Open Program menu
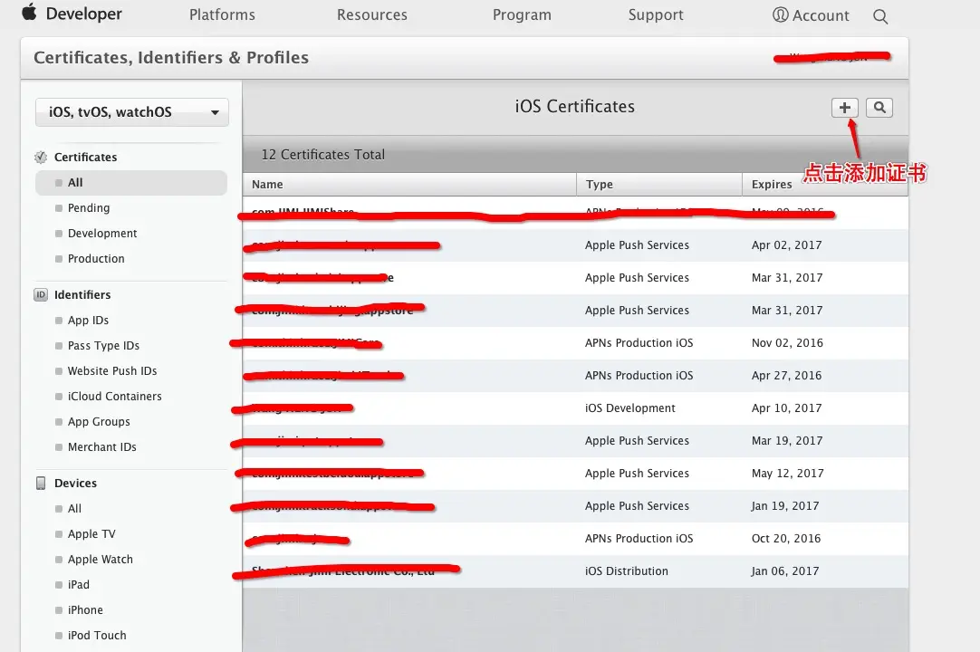 tap(522, 15)
